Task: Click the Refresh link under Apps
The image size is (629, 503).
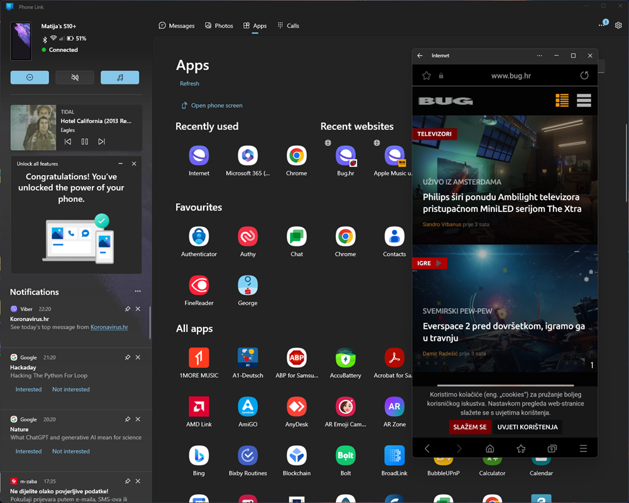Action: pos(189,84)
